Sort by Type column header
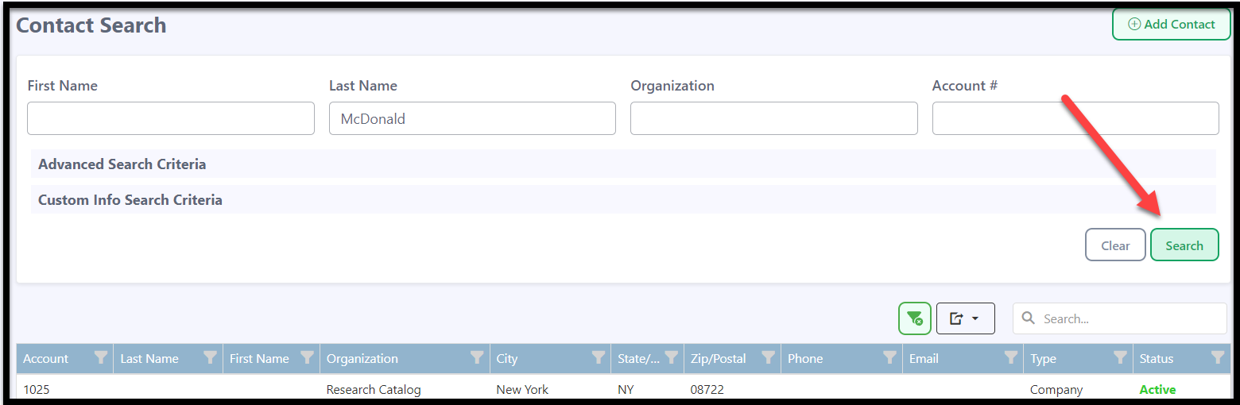This screenshot has height=405, width=1240. coord(1043,359)
